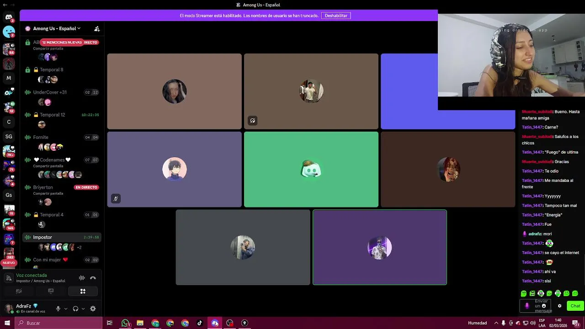Open the light blue face server icon
This screenshot has width=585, height=329.
9,32
